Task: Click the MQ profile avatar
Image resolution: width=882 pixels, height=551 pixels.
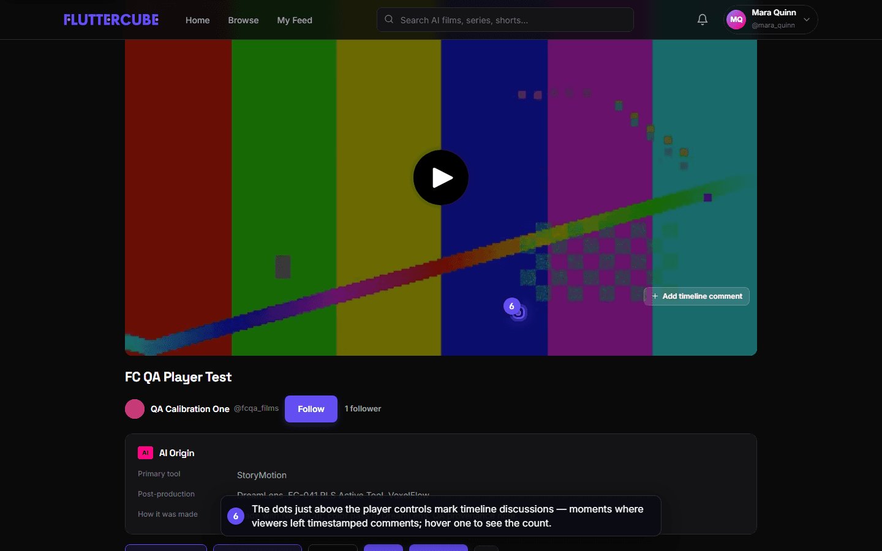Action: 736,20
